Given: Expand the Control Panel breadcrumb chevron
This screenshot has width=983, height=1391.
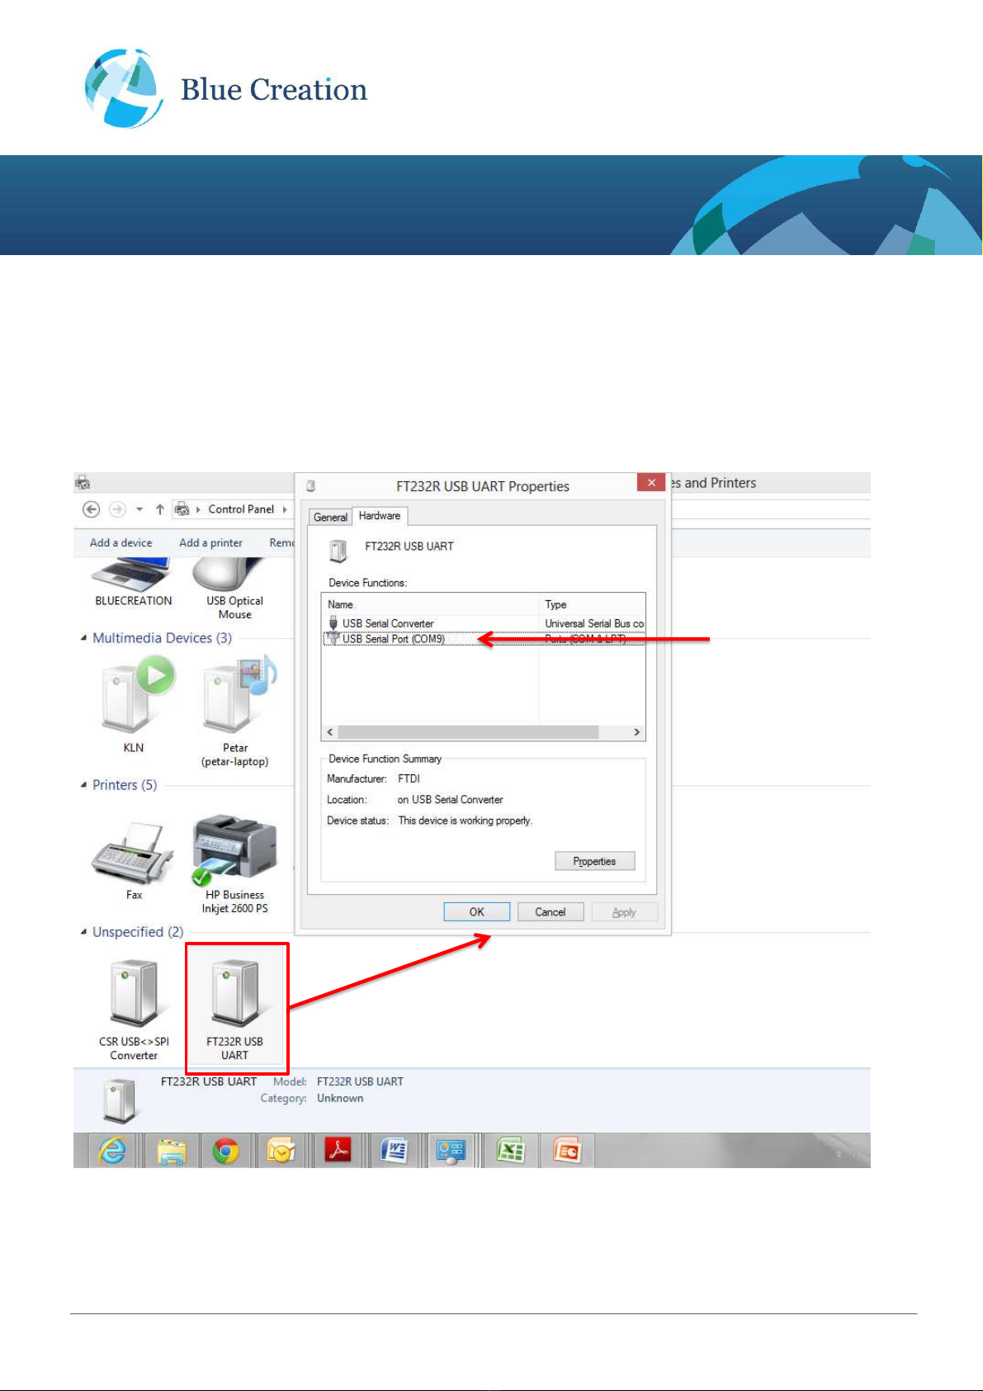Looking at the screenshot, I should click(x=285, y=509).
